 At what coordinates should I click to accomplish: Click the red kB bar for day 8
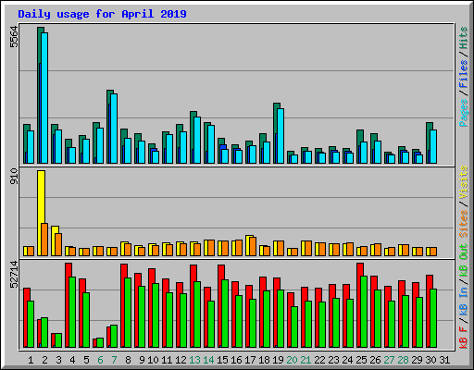[124, 305]
